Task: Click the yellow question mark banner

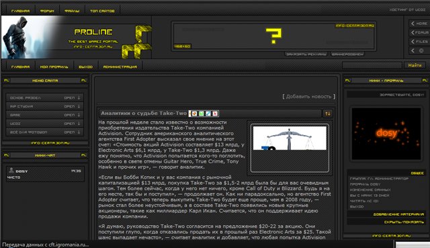Action: point(273,36)
